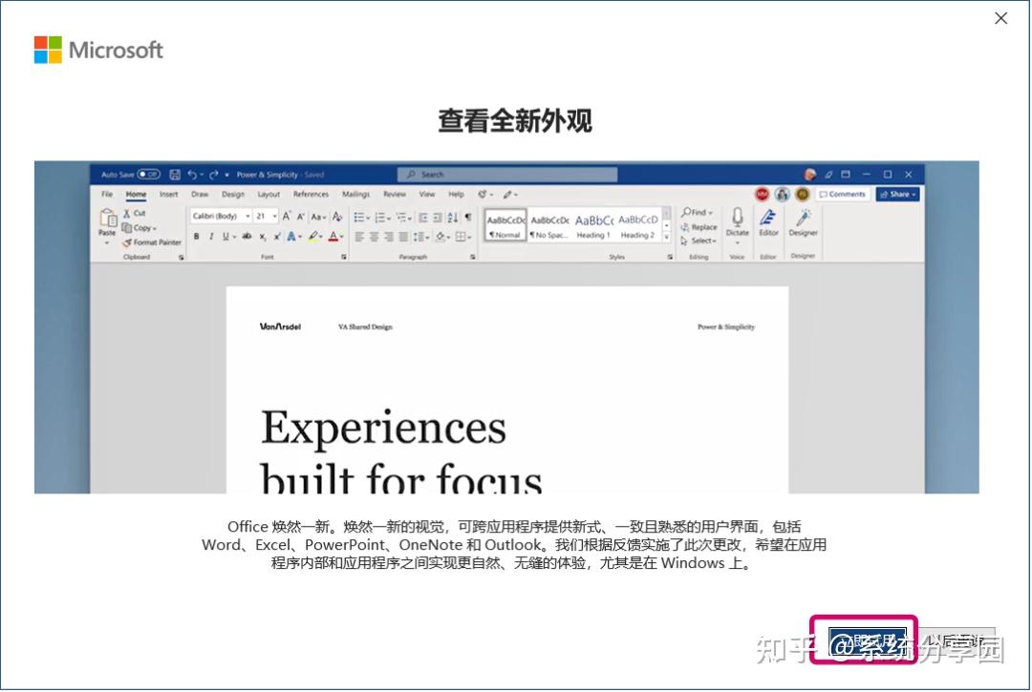Image resolution: width=1032 pixels, height=692 pixels.
Task: Switch to the Insert ribbon tab
Action: (x=167, y=194)
